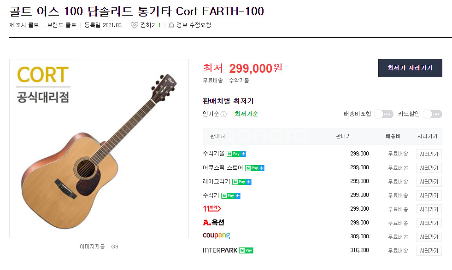Image resolution: width=452 pixels, height=270 pixels.
Task: Click 사러가기 for the Coupang row
Action: 429,236
